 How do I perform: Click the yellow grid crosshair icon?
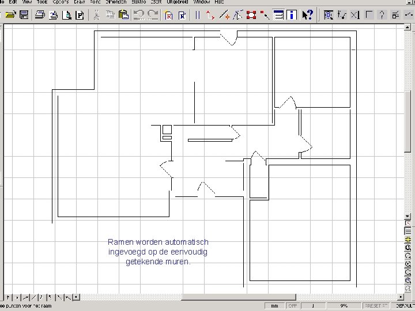pyautogui.click(x=408, y=240)
